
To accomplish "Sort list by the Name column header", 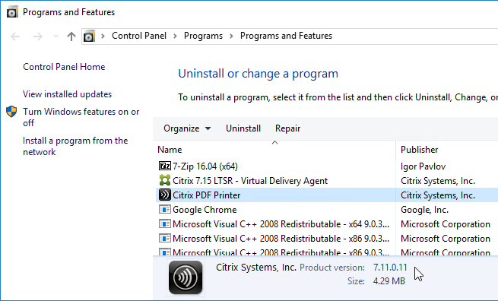I will point(274,150).
